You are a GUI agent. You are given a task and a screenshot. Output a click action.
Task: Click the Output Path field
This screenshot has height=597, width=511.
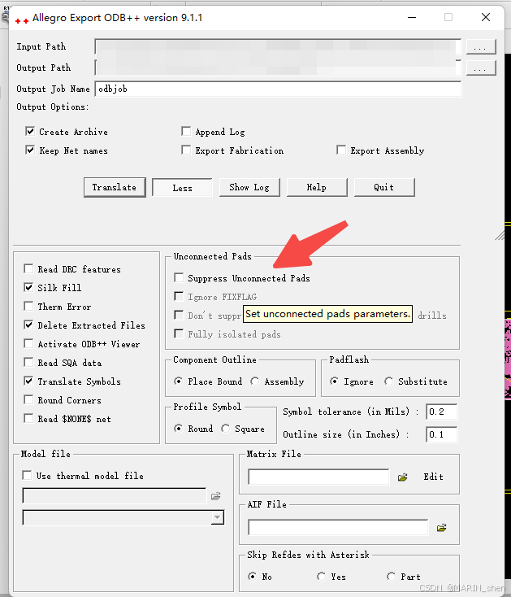click(x=278, y=68)
